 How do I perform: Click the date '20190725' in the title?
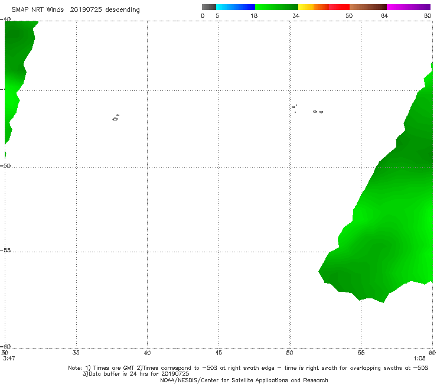[x=86, y=9]
